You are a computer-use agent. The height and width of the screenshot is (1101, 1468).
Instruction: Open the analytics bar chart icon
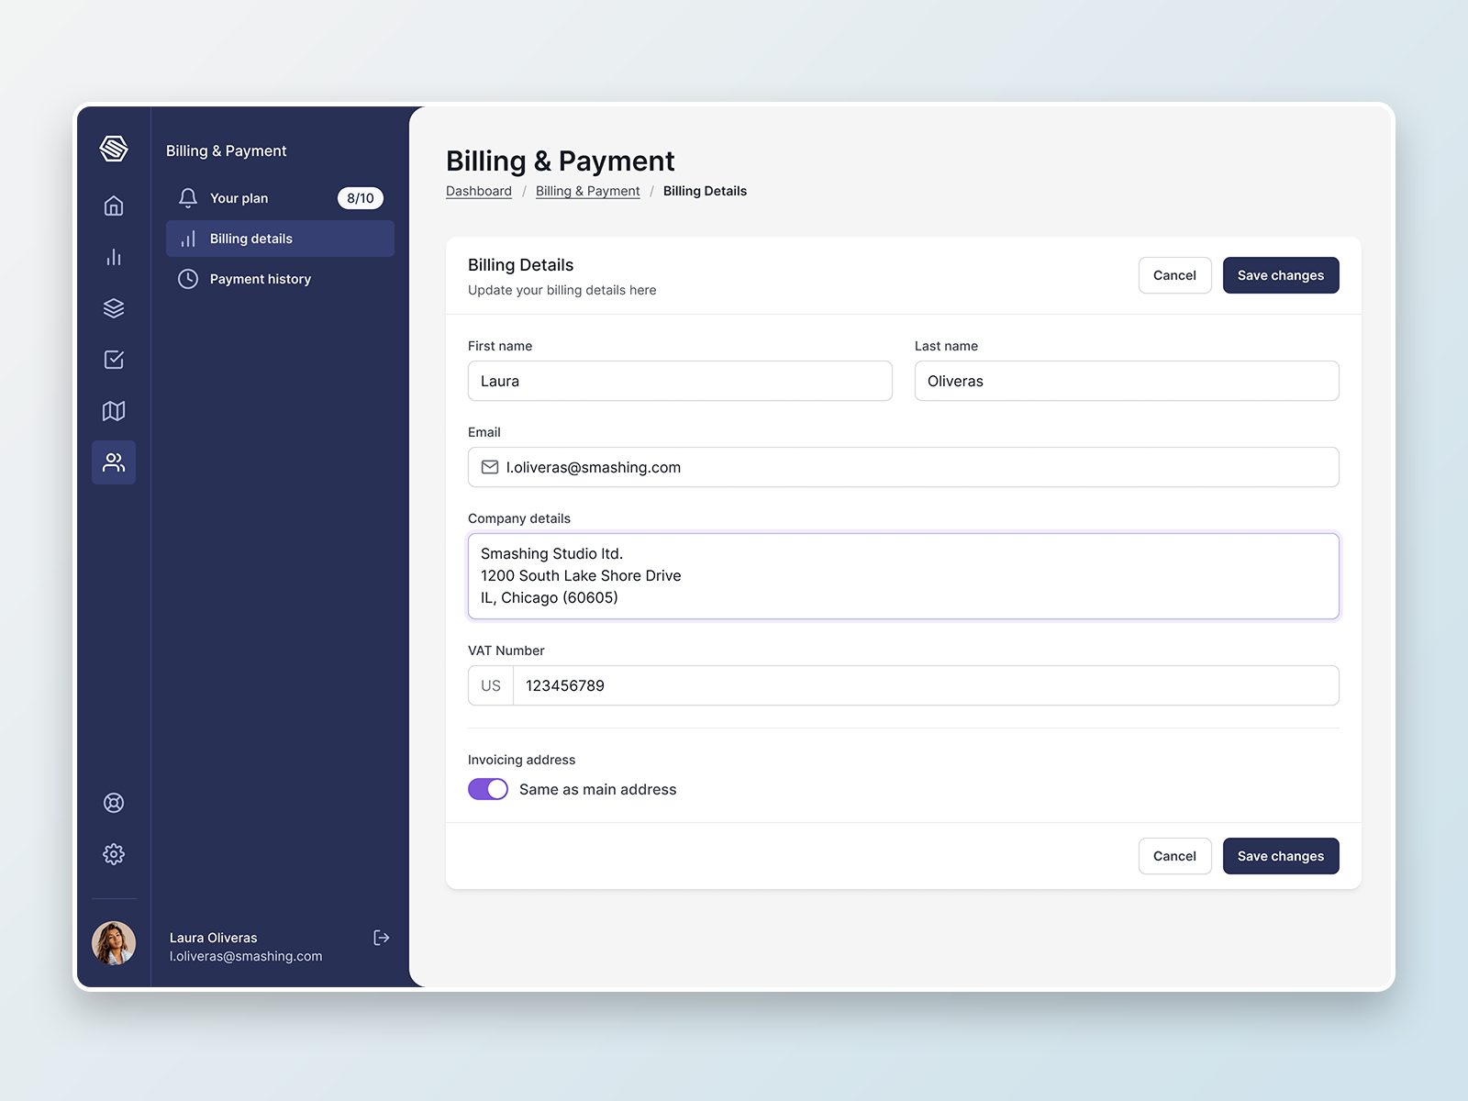pyautogui.click(x=113, y=257)
